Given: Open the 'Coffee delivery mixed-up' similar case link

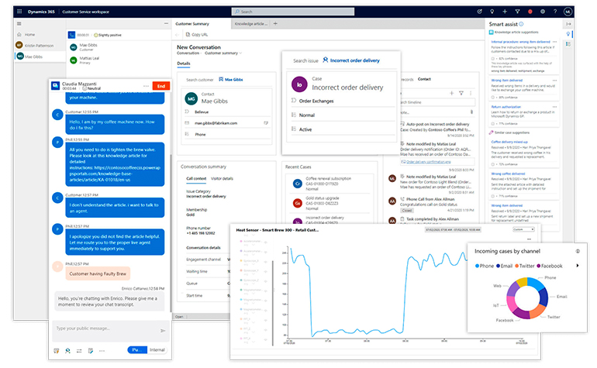Looking at the screenshot, I should [x=509, y=142].
